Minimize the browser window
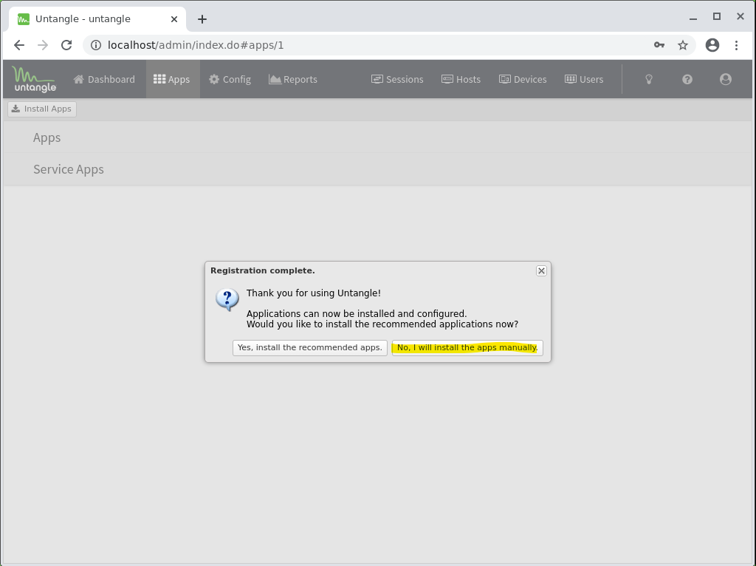 [693, 18]
